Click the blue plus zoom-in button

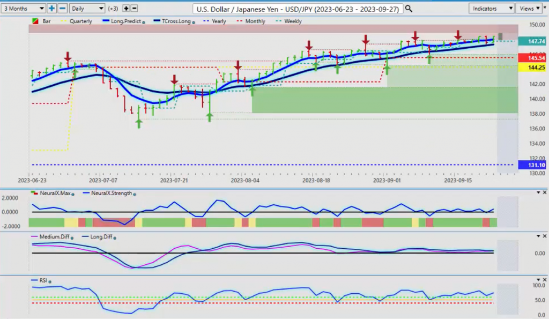pos(51,9)
